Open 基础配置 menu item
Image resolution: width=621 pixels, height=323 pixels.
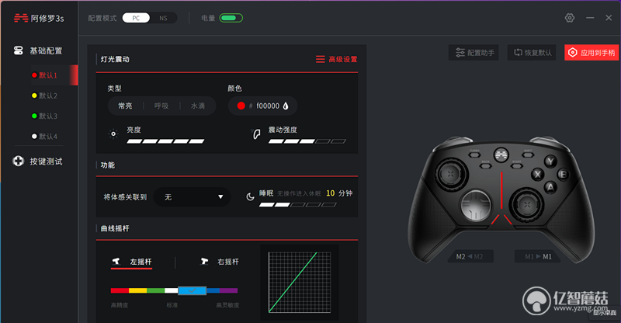pos(39,50)
